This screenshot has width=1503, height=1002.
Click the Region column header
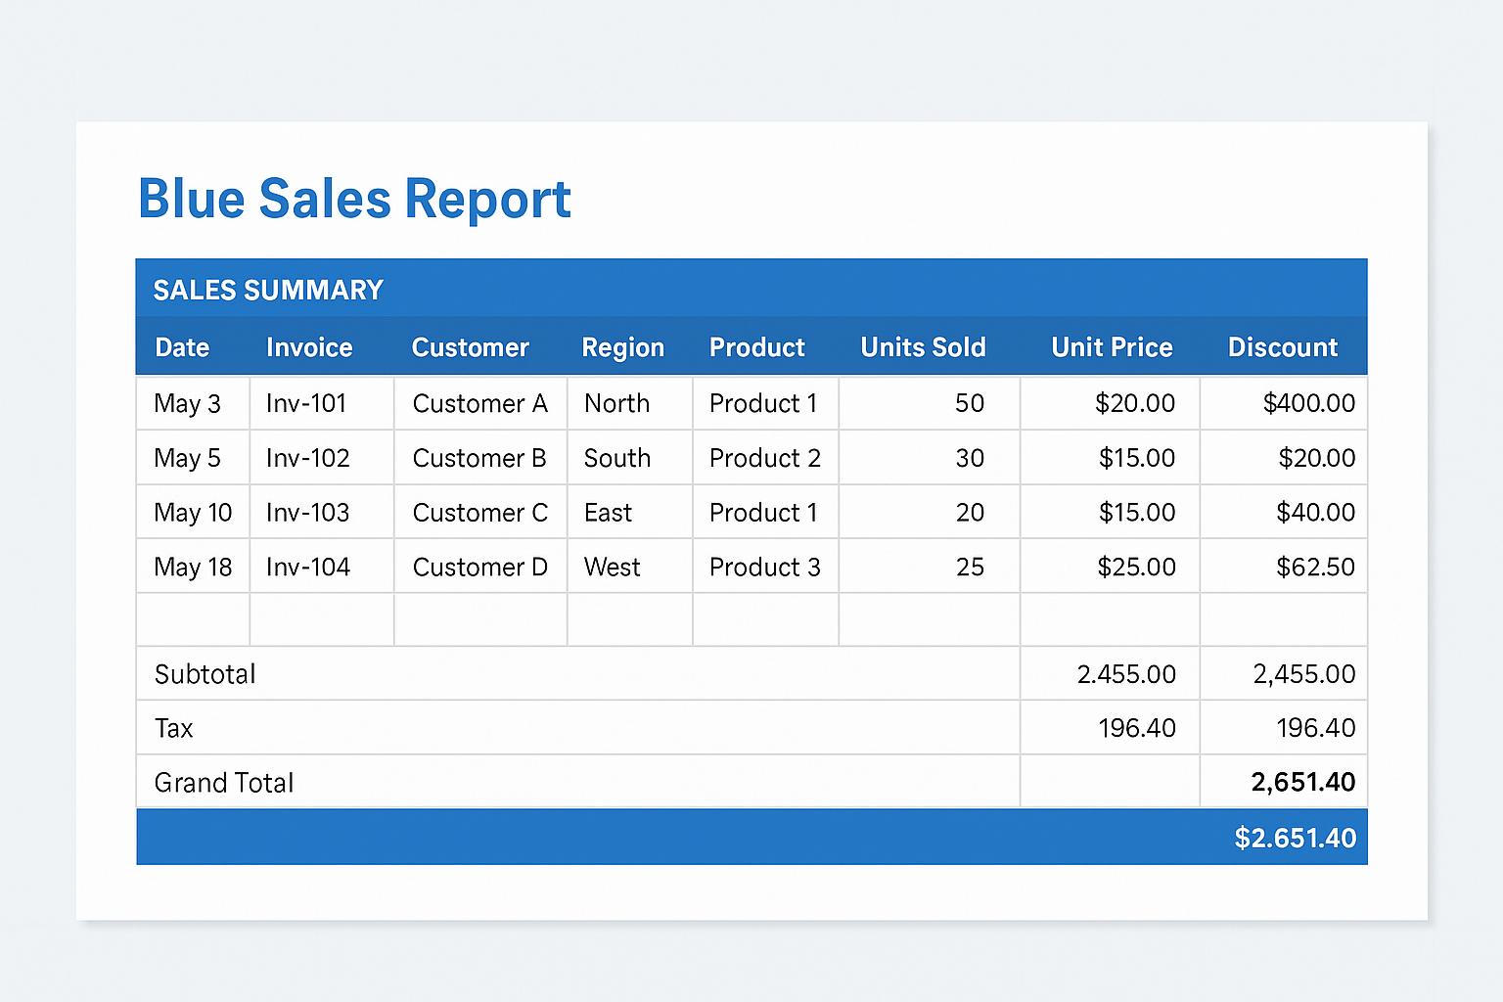[x=623, y=347]
